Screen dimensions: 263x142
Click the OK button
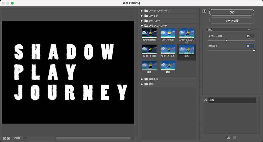(231, 12)
